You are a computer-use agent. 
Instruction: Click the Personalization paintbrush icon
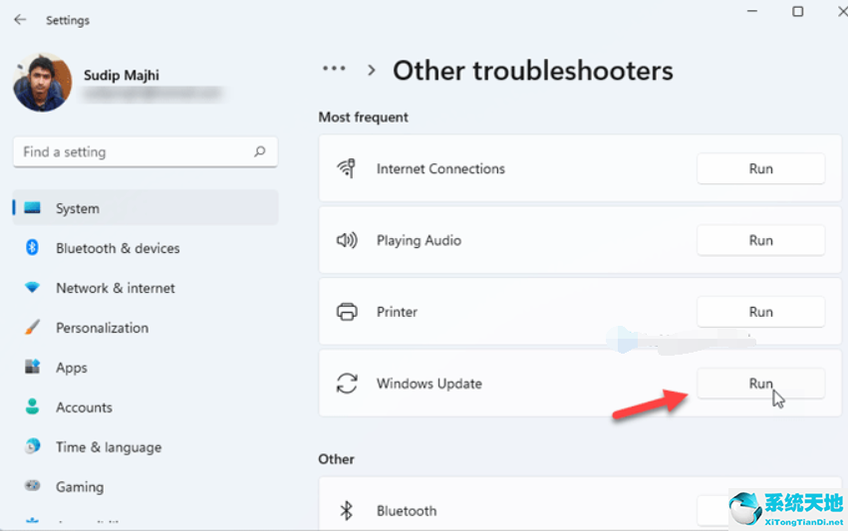32,328
